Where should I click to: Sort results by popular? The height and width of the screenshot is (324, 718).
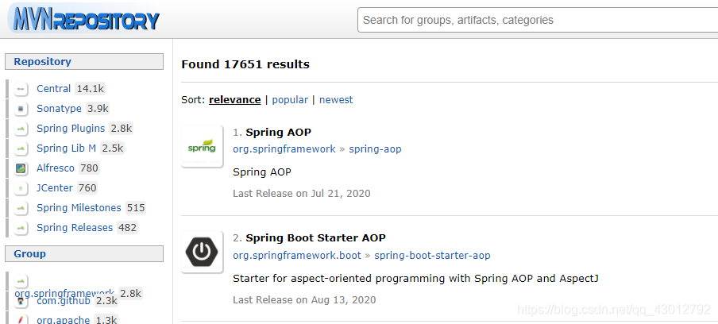[x=290, y=100]
